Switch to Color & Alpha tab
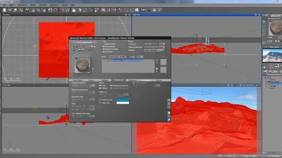282x158 pixels. [78, 80]
